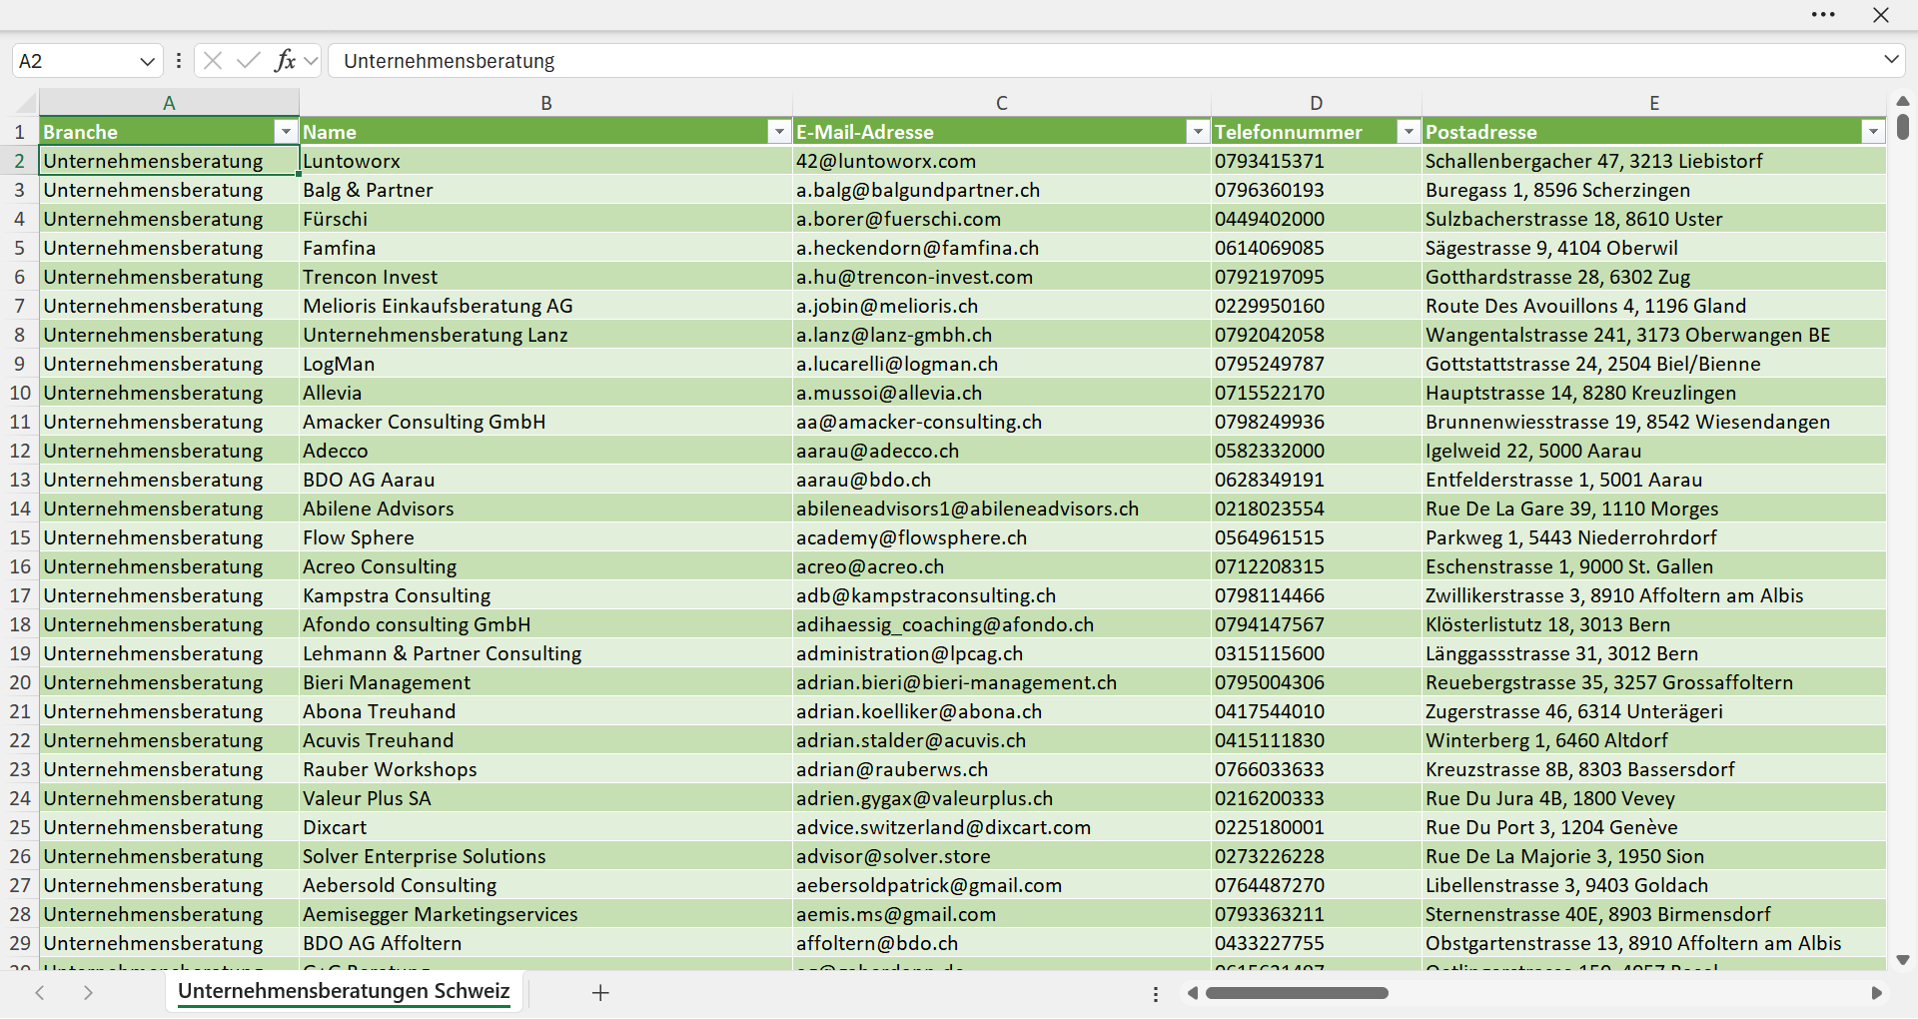
Task: Expand the Name Box dropdown arrow
Action: (x=148, y=61)
